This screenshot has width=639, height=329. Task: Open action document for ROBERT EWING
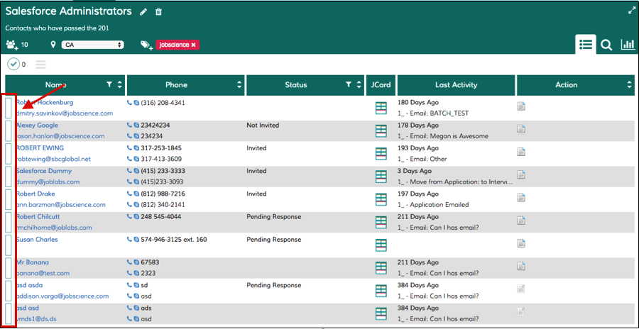click(521, 152)
